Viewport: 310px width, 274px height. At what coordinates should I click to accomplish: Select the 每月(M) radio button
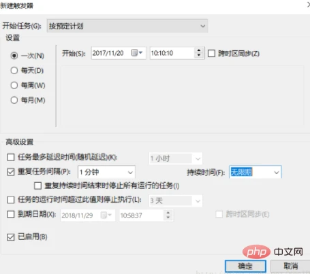(x=14, y=100)
